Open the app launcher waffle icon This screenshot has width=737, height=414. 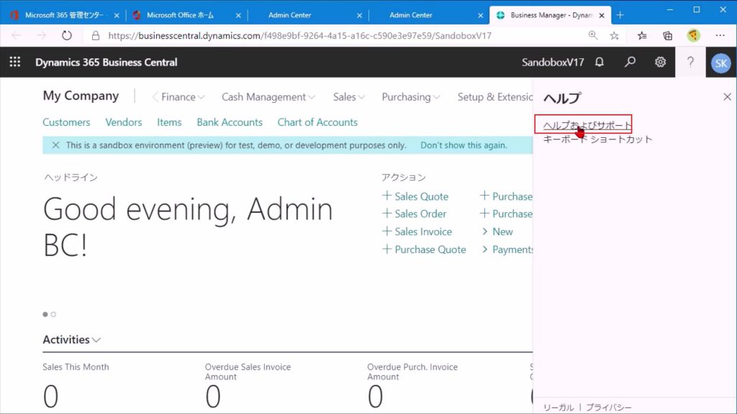(x=15, y=62)
